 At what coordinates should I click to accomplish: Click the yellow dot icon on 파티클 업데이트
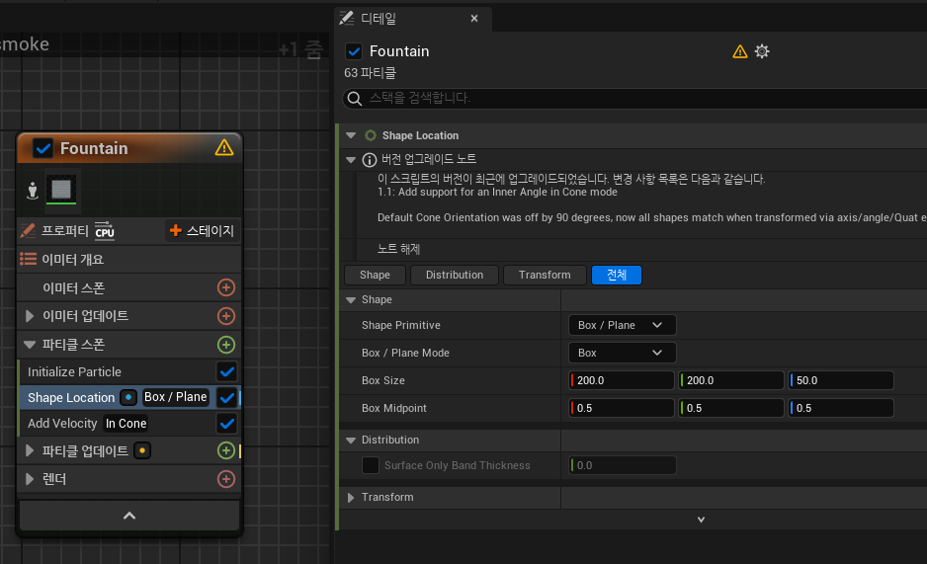142,450
